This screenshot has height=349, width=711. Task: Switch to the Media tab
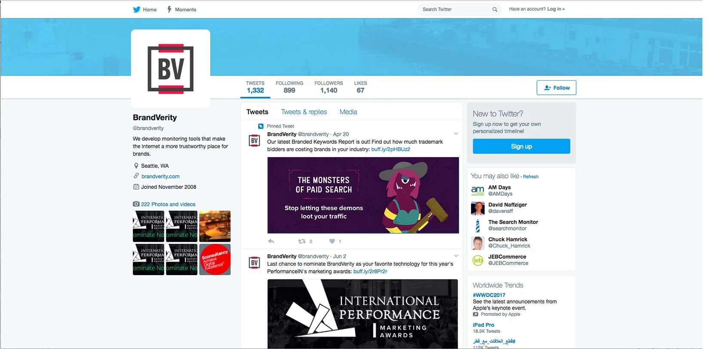tap(348, 112)
